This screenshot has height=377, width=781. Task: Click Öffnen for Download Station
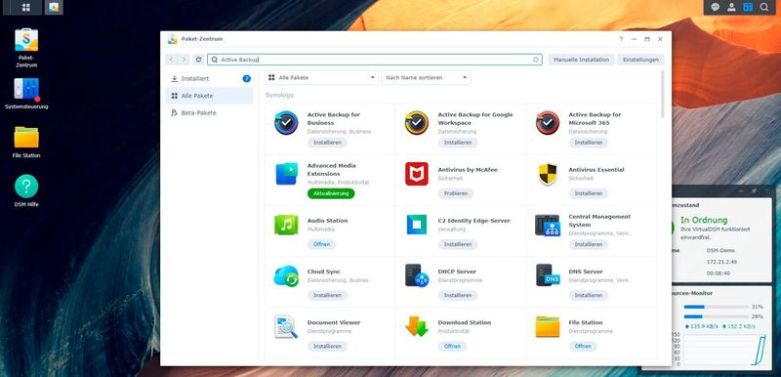point(452,346)
